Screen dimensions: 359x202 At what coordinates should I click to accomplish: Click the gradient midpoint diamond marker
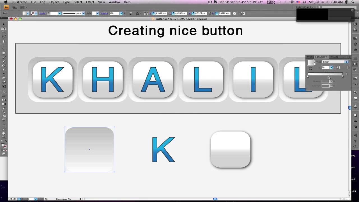click(325, 72)
